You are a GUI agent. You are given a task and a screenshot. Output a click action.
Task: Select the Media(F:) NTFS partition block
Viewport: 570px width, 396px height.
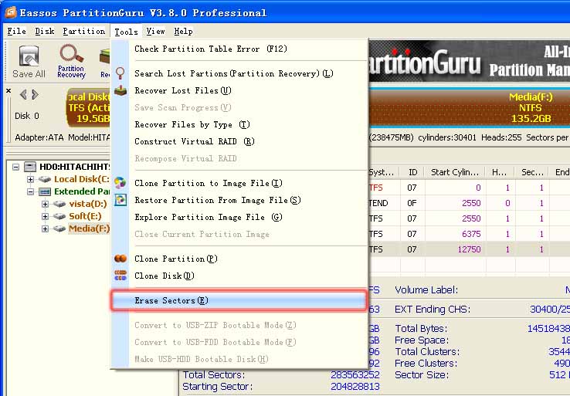470,108
